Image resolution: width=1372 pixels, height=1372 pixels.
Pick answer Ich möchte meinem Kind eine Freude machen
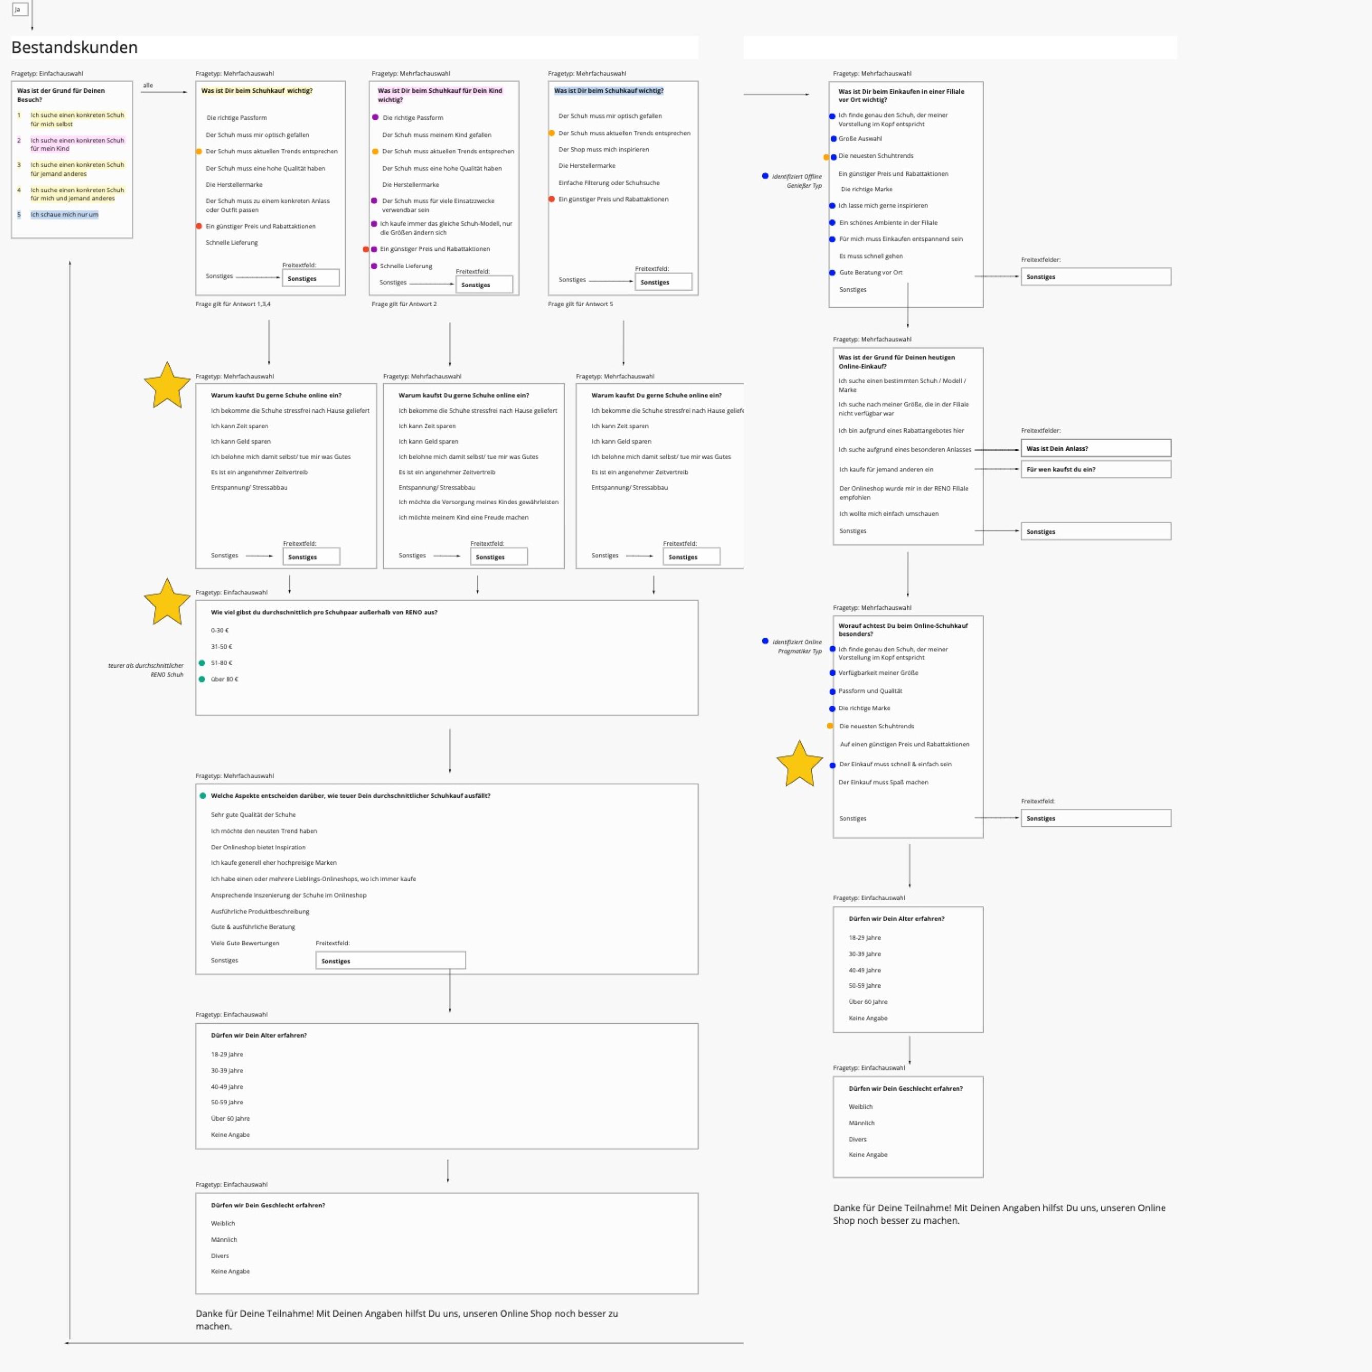pos(463,517)
